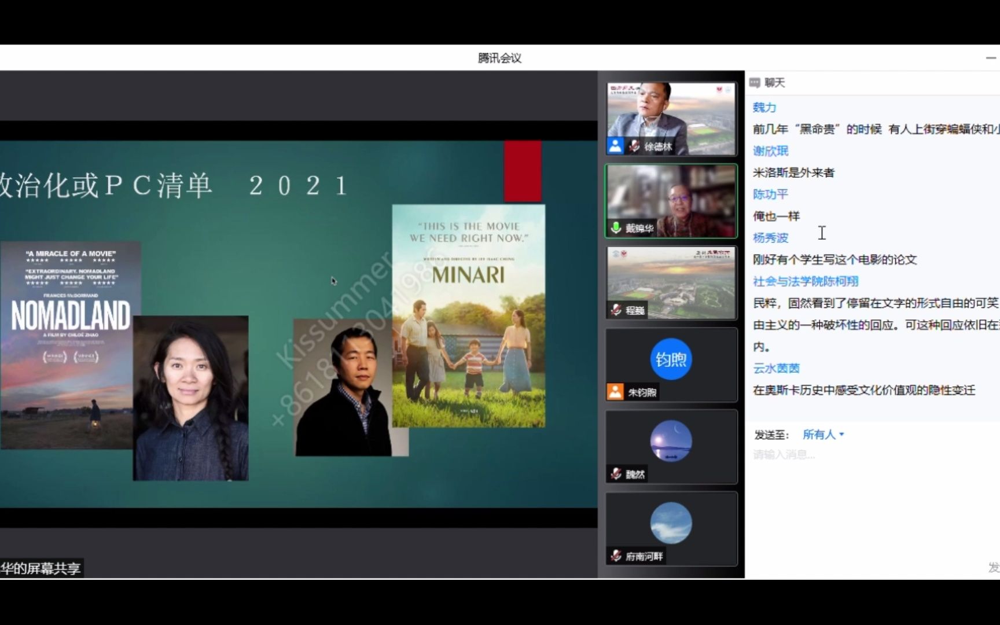Screen dimensions: 1000x625
Task: Click the Minari poster on the shared slide
Action: pos(468,316)
